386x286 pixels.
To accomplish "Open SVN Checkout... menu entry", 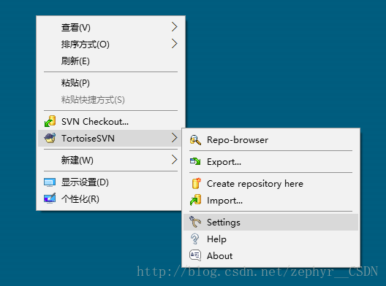I will click(111, 121).
